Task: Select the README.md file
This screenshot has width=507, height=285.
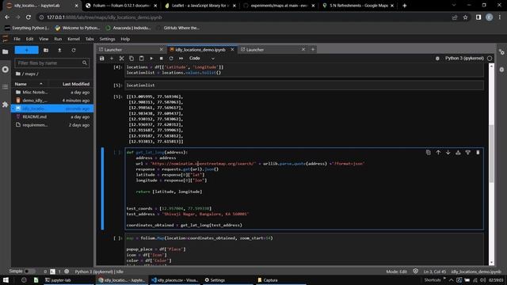Action: (x=52, y=117)
